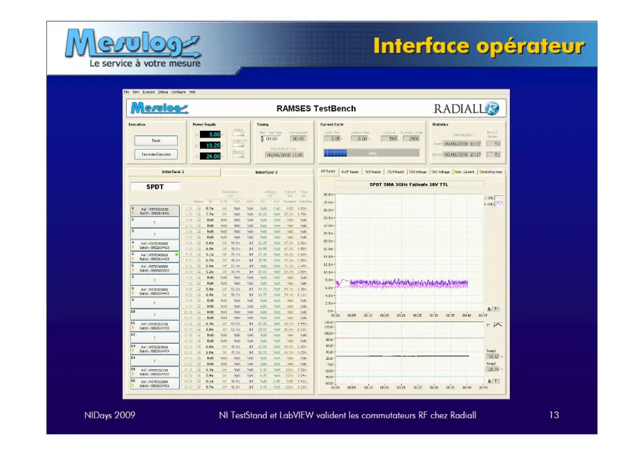Click the 5.00 power supply readout
The width and height of the screenshot is (644, 455).
click(210, 134)
